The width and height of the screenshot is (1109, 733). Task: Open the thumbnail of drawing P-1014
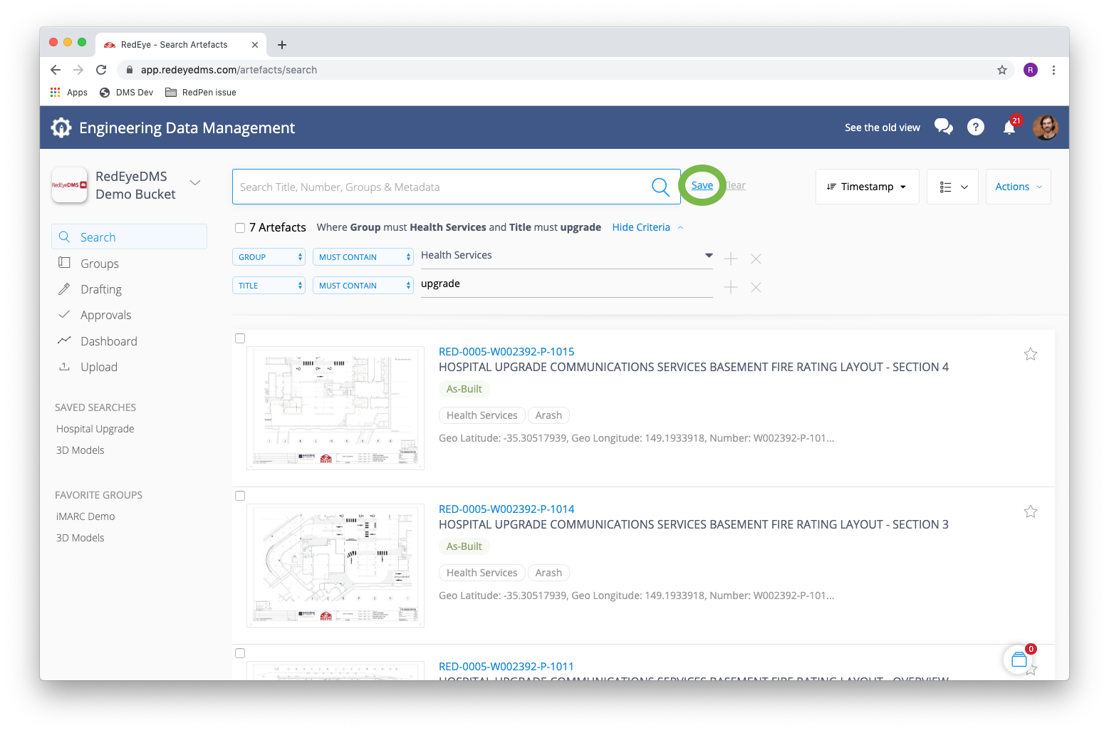click(335, 566)
